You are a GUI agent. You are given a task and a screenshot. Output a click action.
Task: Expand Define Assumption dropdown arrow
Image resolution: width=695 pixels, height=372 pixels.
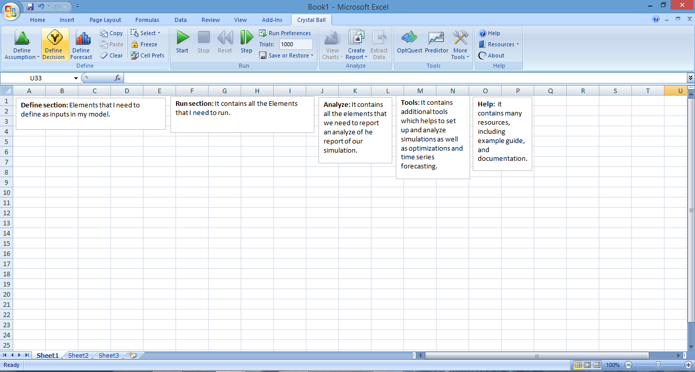click(39, 58)
